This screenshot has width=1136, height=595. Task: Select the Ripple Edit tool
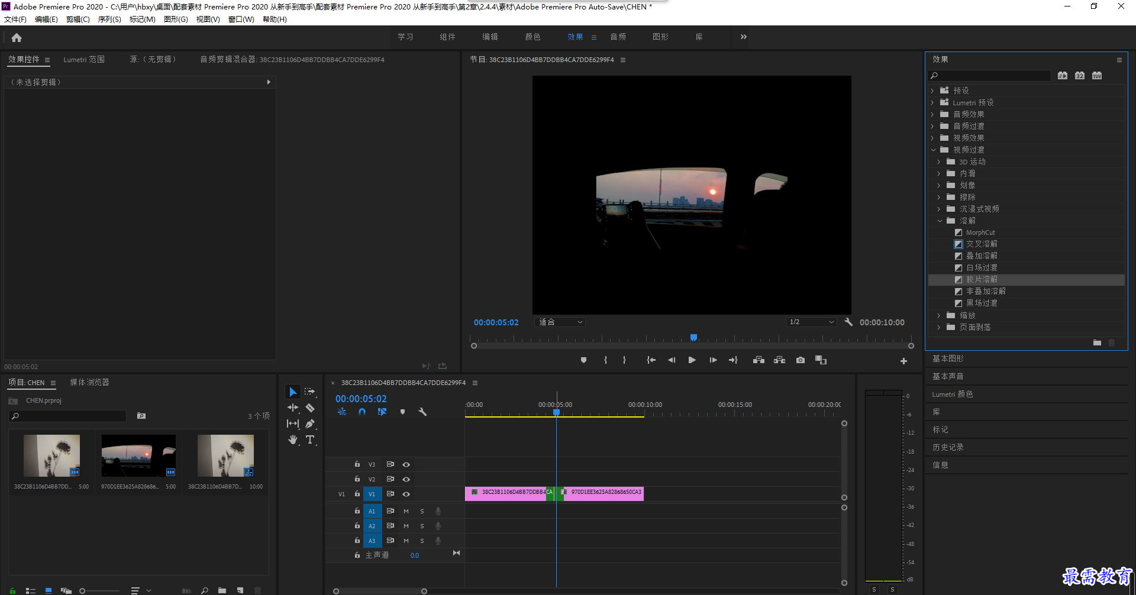tap(293, 408)
